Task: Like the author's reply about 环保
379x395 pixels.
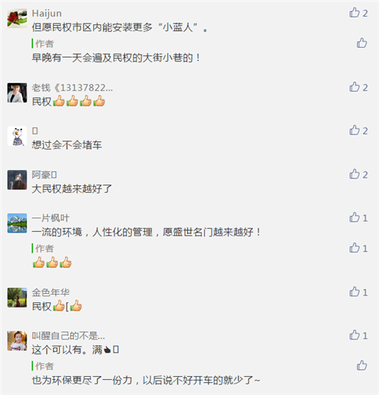Action: (x=362, y=365)
